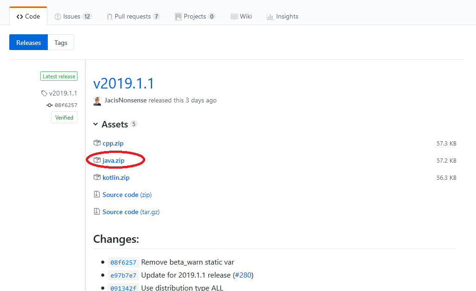Image resolution: width=476 pixels, height=291 pixels.
Task: Open the v2019.1.1 release title link
Action: [x=123, y=83]
